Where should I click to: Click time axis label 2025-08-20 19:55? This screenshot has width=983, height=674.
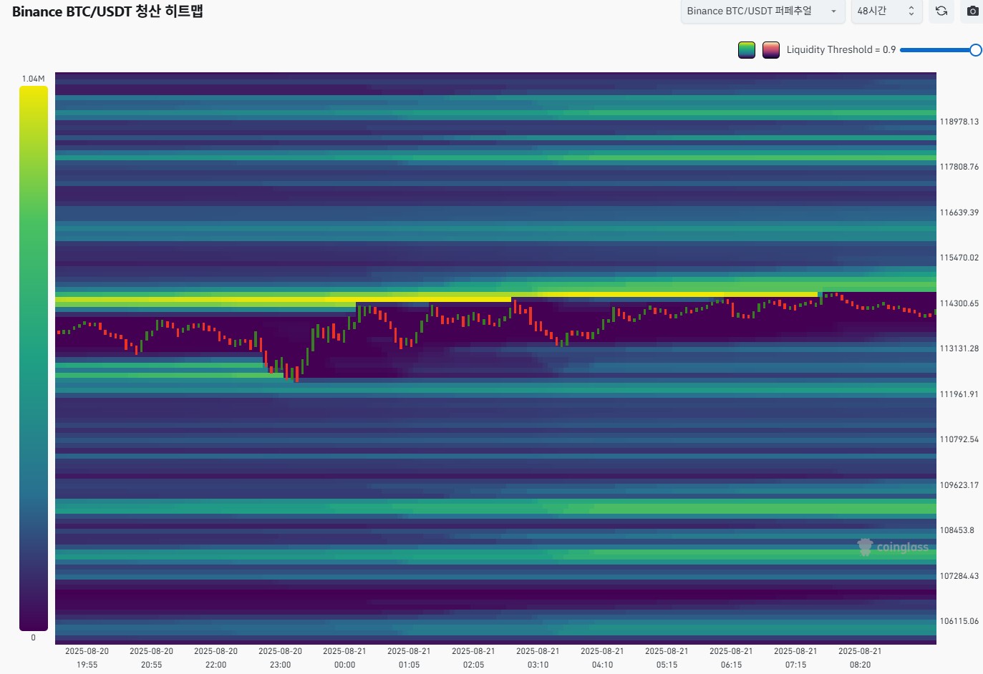tap(87, 658)
